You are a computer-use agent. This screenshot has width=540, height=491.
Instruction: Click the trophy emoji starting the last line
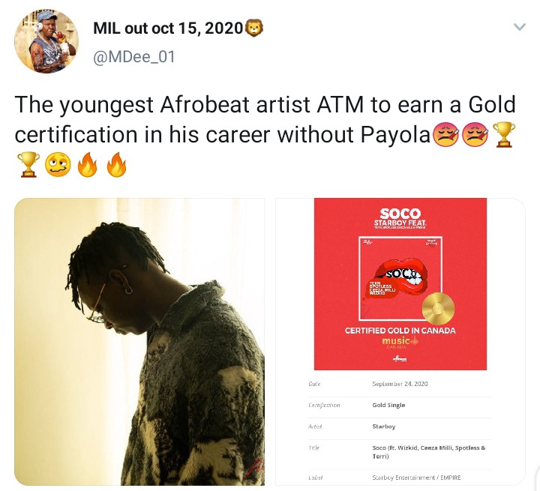28,165
